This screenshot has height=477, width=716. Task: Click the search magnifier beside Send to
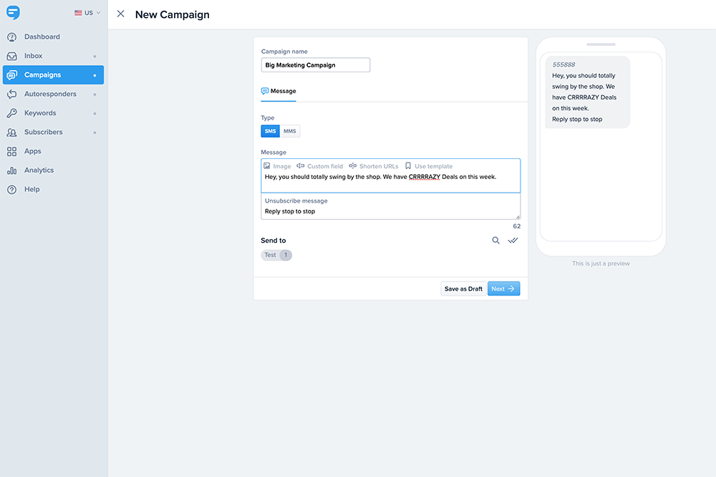[495, 241]
